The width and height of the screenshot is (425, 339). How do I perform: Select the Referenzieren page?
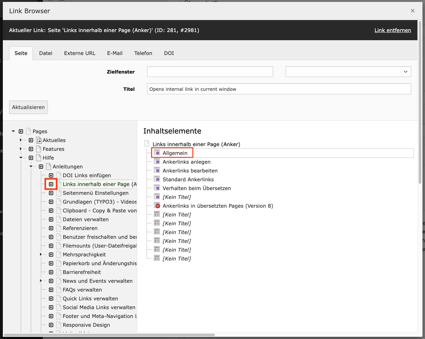coord(80,228)
